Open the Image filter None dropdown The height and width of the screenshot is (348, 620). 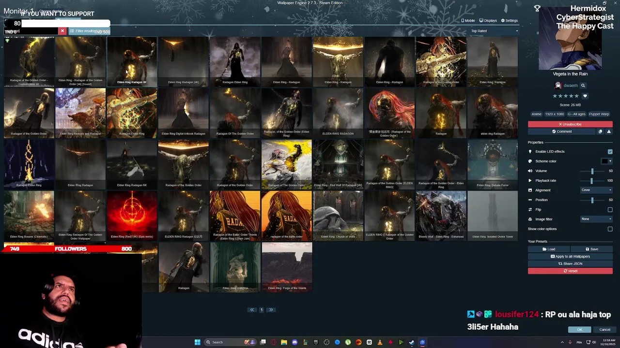(596, 219)
